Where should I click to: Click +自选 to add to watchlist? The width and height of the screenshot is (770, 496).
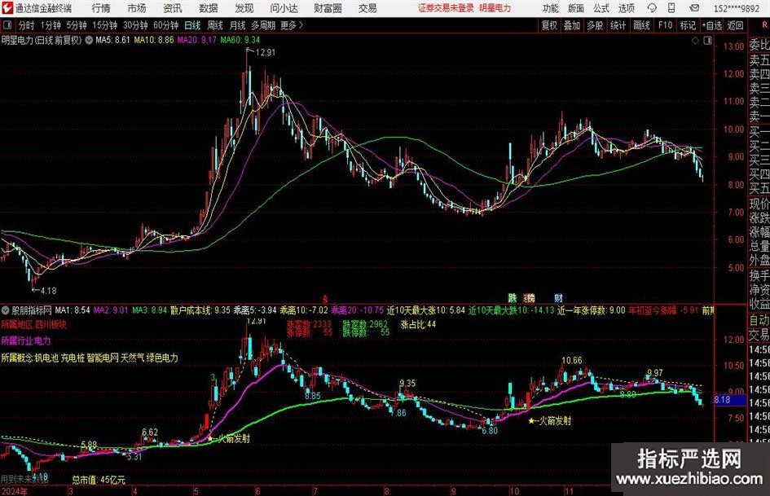[x=712, y=25]
